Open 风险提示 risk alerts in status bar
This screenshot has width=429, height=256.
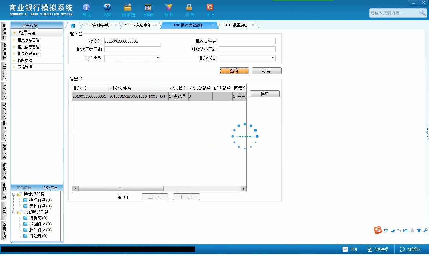pyautogui.click(x=410, y=249)
